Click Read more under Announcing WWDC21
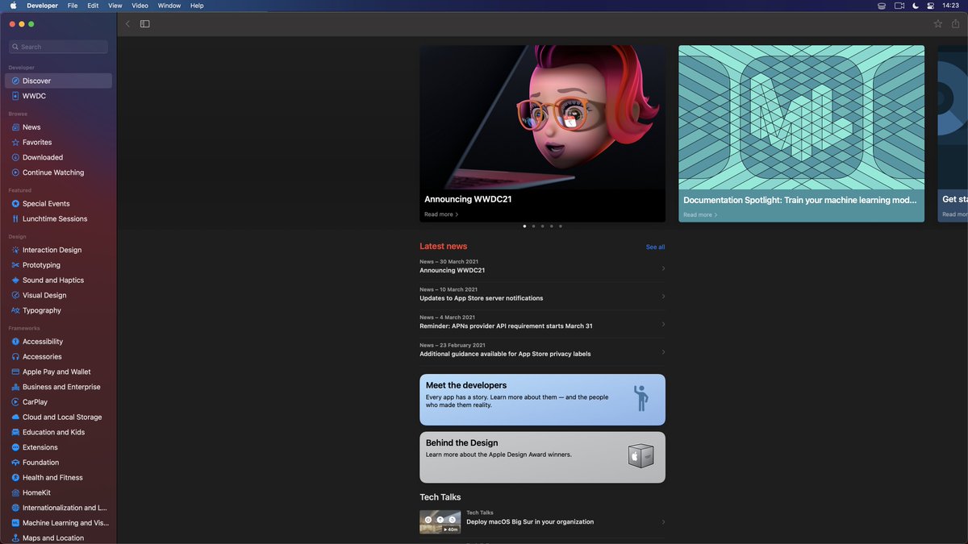Screen dimensions: 968x544 click(441, 214)
